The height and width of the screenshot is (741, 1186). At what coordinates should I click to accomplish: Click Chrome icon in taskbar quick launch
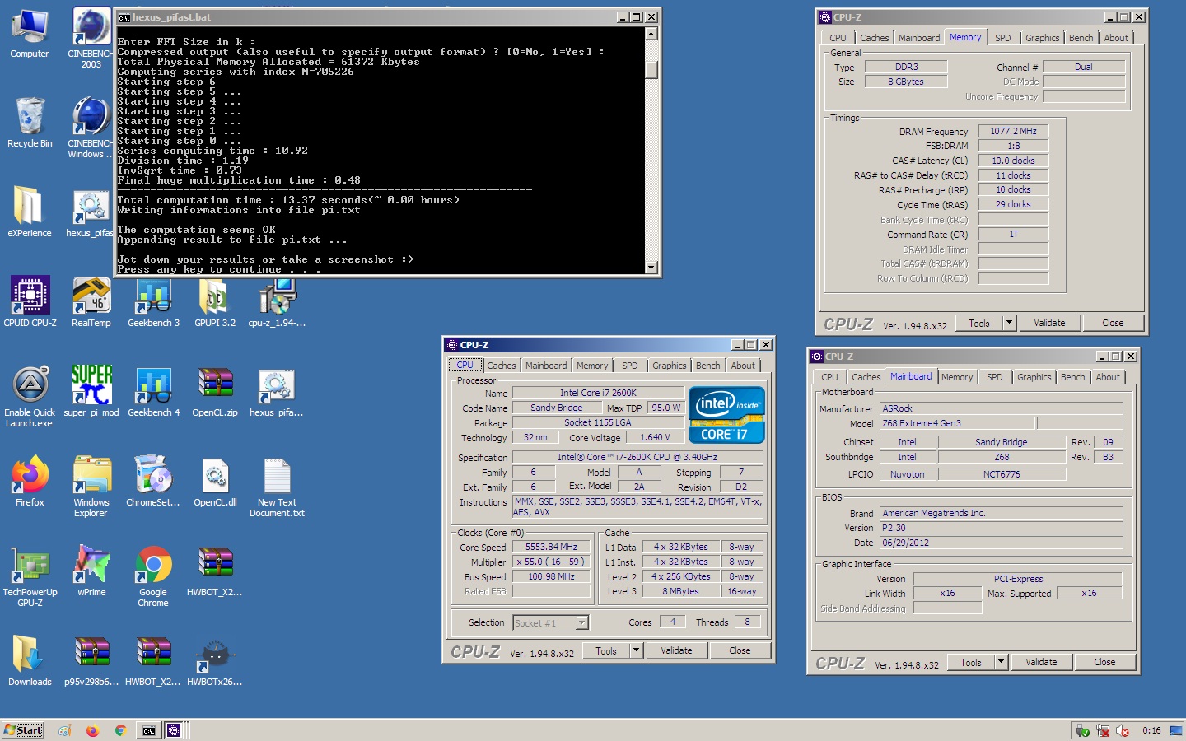point(120,730)
